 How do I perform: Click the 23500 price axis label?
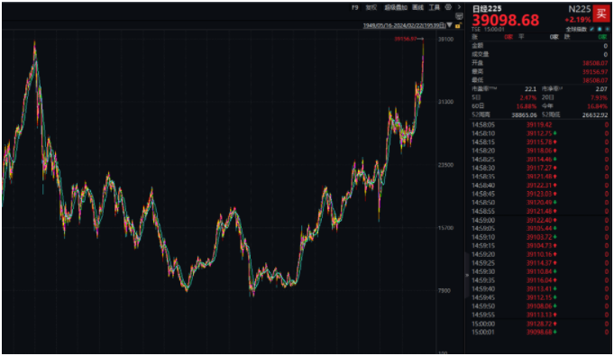445,165
